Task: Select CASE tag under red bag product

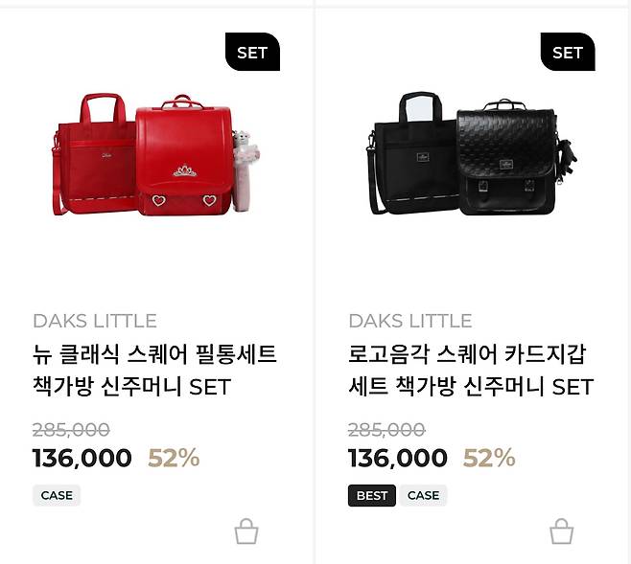Action: pos(57,495)
